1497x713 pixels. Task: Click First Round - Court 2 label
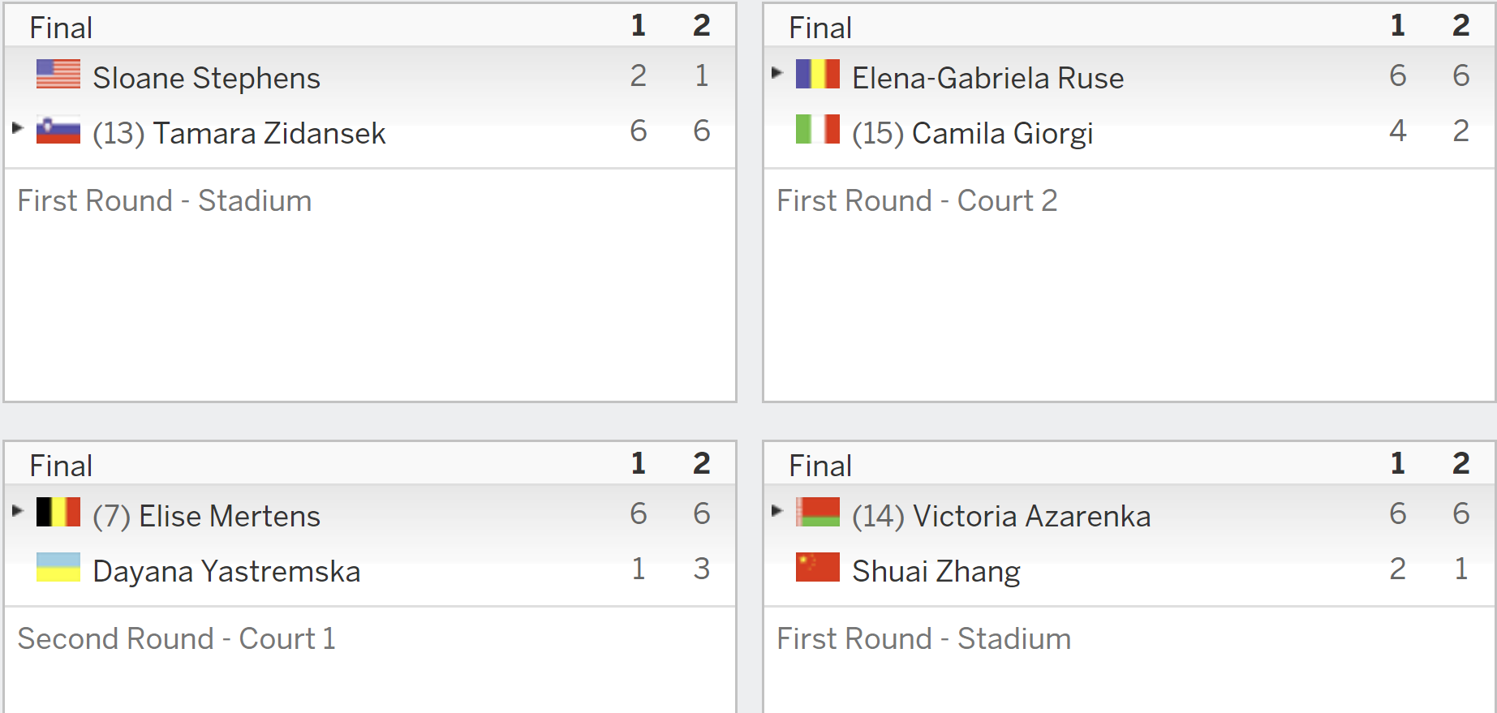click(x=917, y=200)
